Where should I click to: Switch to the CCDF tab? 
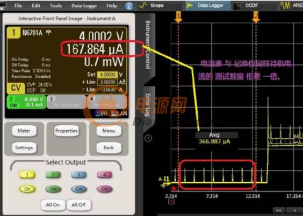pyautogui.click(x=251, y=5)
